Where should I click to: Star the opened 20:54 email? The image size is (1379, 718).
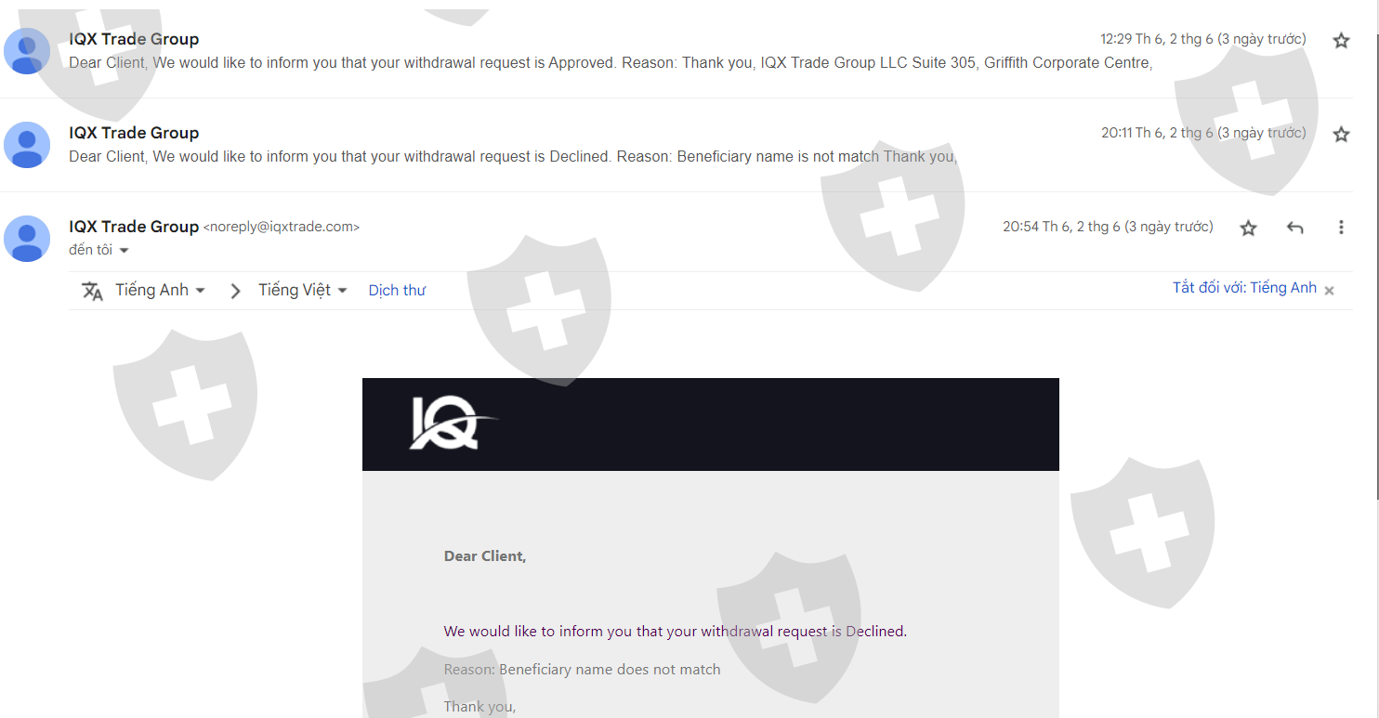[1248, 228]
